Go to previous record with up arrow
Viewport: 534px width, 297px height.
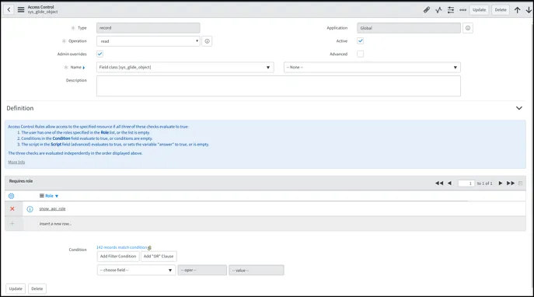pyautogui.click(x=518, y=10)
